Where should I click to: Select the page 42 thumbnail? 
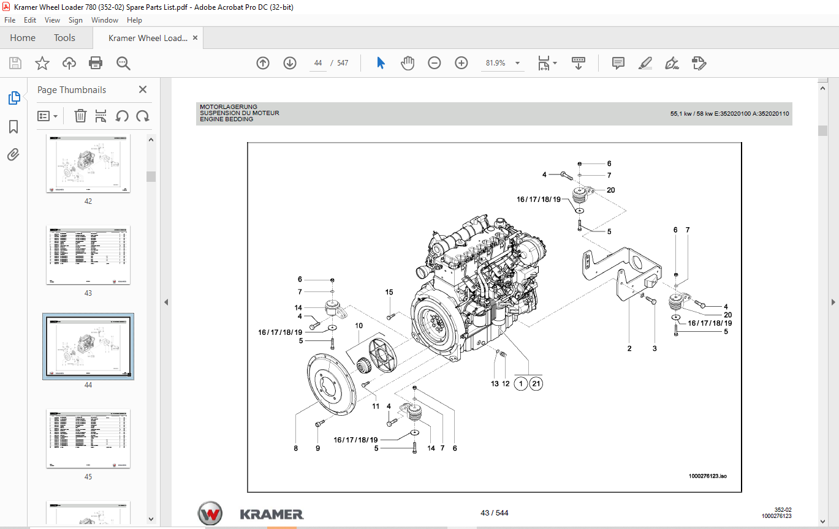[88, 163]
